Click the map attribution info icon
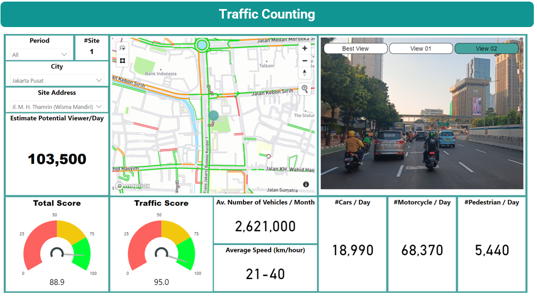 [x=306, y=185]
